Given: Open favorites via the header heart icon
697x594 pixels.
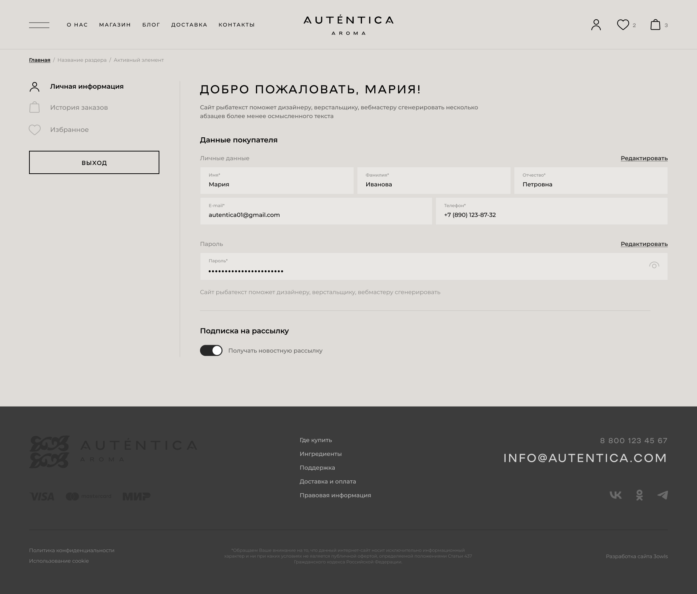Looking at the screenshot, I should point(623,25).
